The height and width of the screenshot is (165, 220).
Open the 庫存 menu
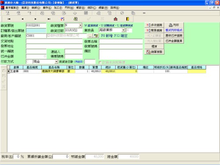(x=47, y=7)
